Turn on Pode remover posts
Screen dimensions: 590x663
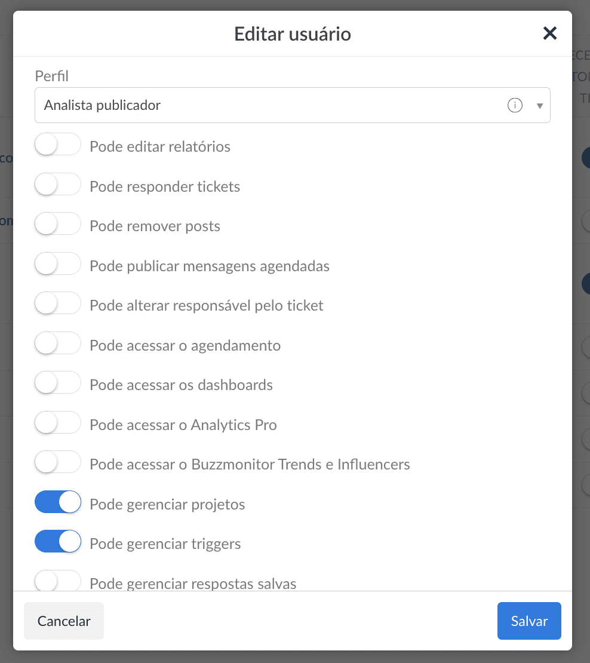[58, 226]
